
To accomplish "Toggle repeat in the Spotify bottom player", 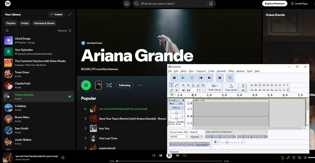I will pos(185,156).
